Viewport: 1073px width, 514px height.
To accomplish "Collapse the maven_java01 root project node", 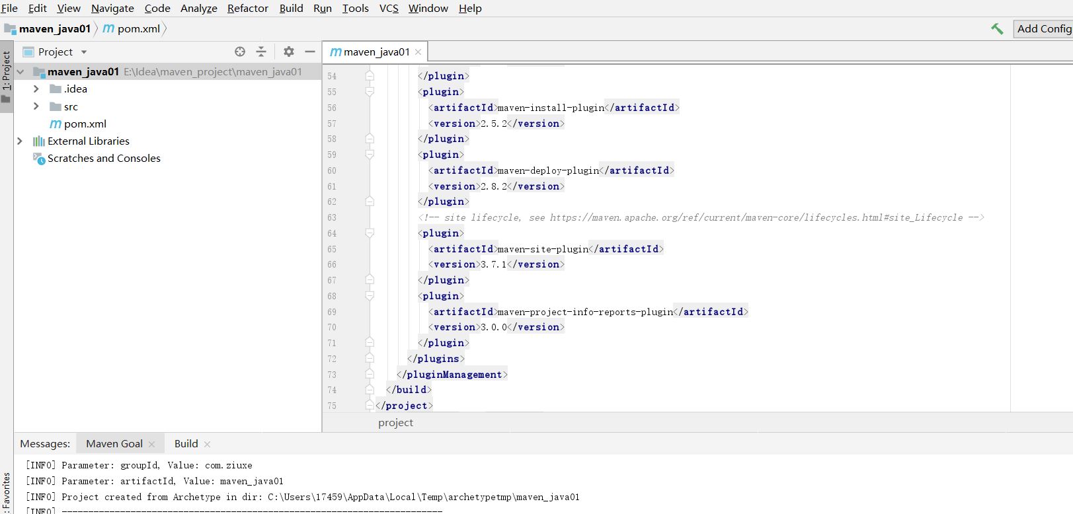I will (x=20, y=71).
